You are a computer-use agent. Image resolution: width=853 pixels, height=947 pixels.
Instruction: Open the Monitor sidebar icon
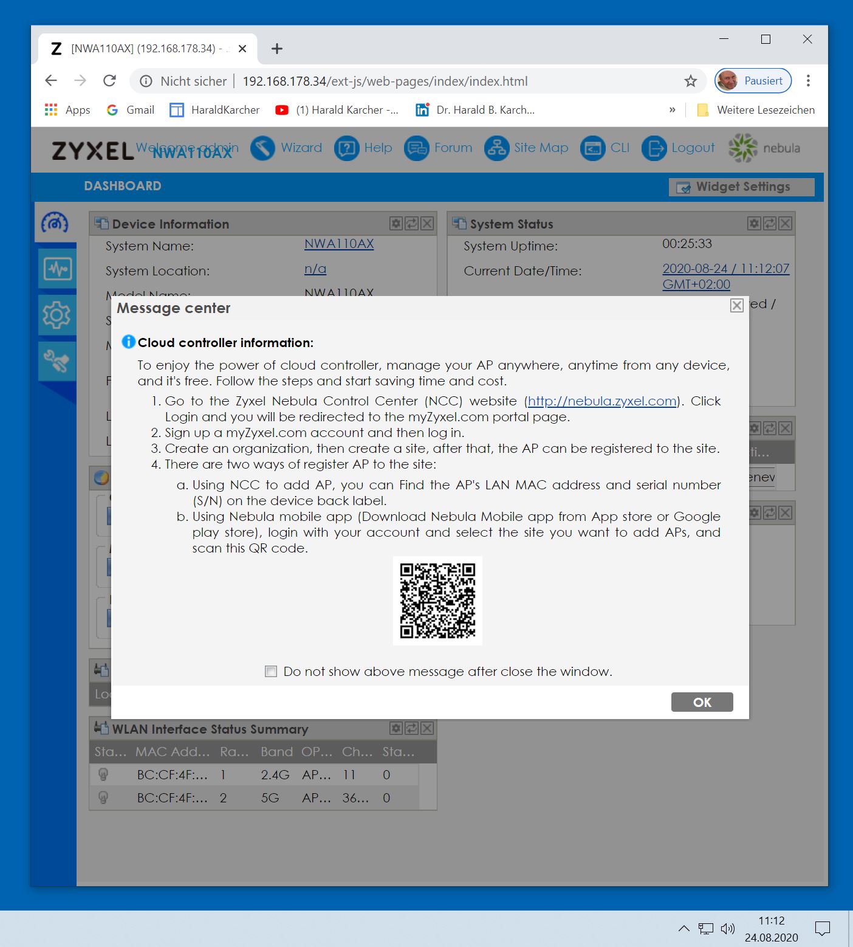tap(57, 269)
